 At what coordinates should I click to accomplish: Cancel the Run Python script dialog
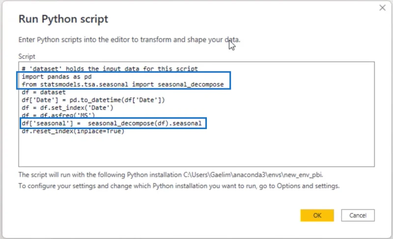coord(358,215)
